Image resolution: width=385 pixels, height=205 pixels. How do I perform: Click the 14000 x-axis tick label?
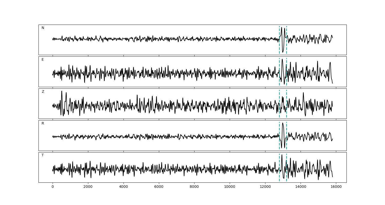(x=301, y=187)
